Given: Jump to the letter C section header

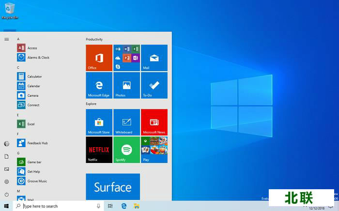Looking at the screenshot, I should coord(18,67).
